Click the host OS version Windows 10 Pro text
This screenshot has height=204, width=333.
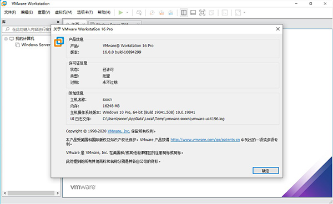point(149,112)
